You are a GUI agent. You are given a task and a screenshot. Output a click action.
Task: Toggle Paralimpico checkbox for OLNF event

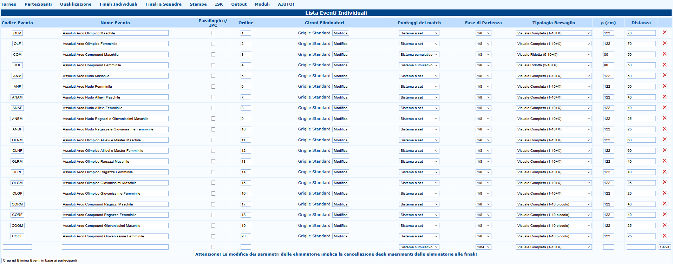point(213,151)
